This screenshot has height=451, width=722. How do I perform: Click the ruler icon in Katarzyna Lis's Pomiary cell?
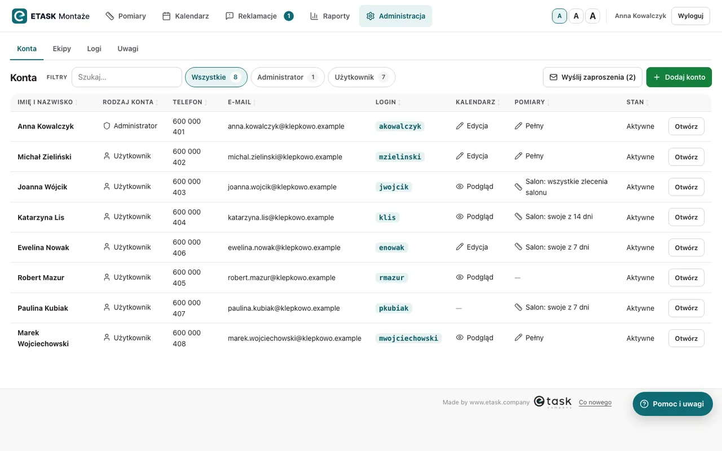pos(518,216)
